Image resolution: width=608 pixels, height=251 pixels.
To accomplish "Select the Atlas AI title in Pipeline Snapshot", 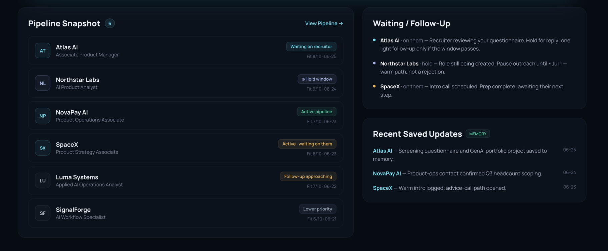I will [x=67, y=47].
